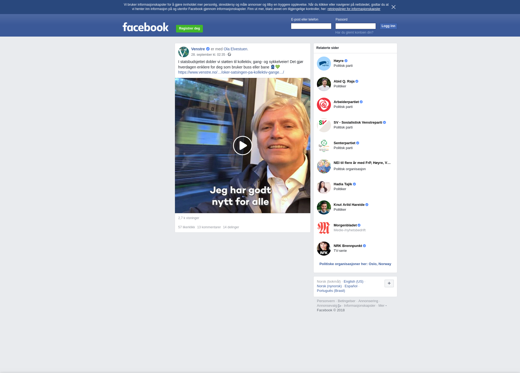
Task: Open the Personvern footer link
Action: [x=326, y=301]
